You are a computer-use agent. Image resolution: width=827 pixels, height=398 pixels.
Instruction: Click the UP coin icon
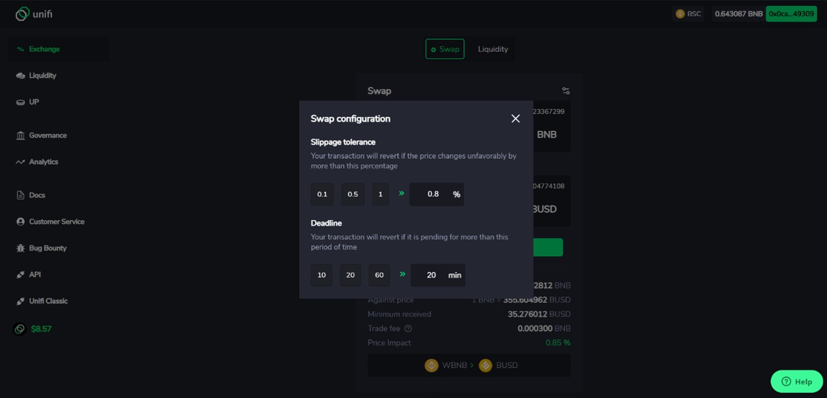tap(21, 102)
